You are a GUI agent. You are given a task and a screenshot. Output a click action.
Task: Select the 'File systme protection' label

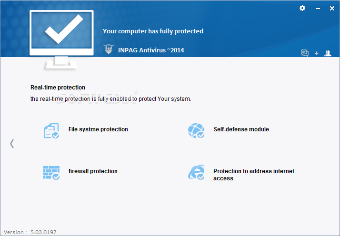[98, 129]
